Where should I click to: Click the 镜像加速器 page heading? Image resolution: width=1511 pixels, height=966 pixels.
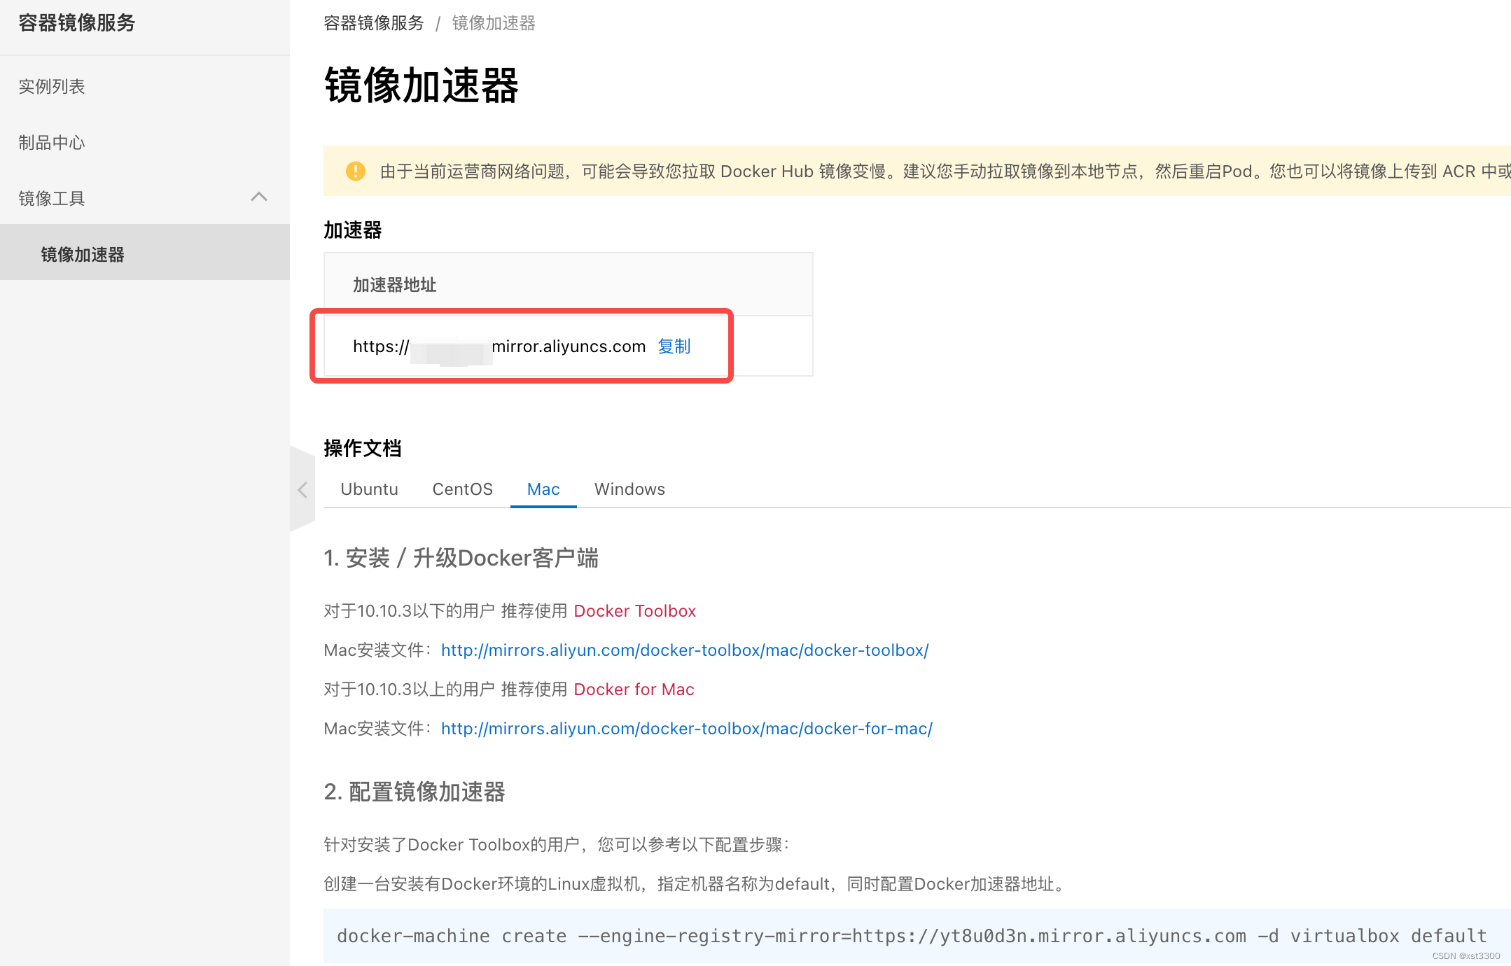tap(422, 85)
